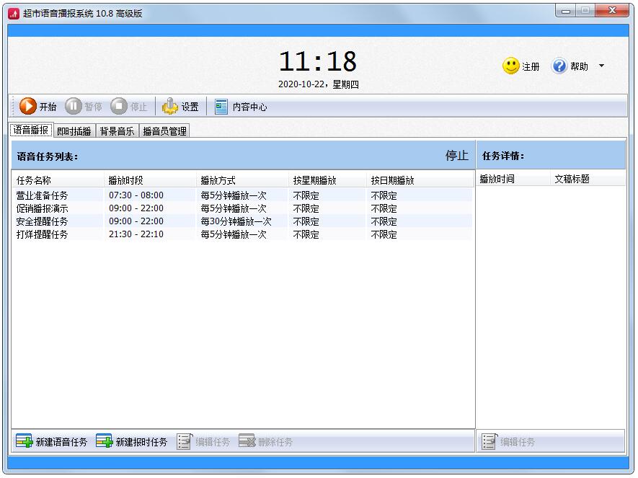The height and width of the screenshot is (478, 638).
Task: Switch to the 播音员管理 tab
Action: tap(165, 131)
